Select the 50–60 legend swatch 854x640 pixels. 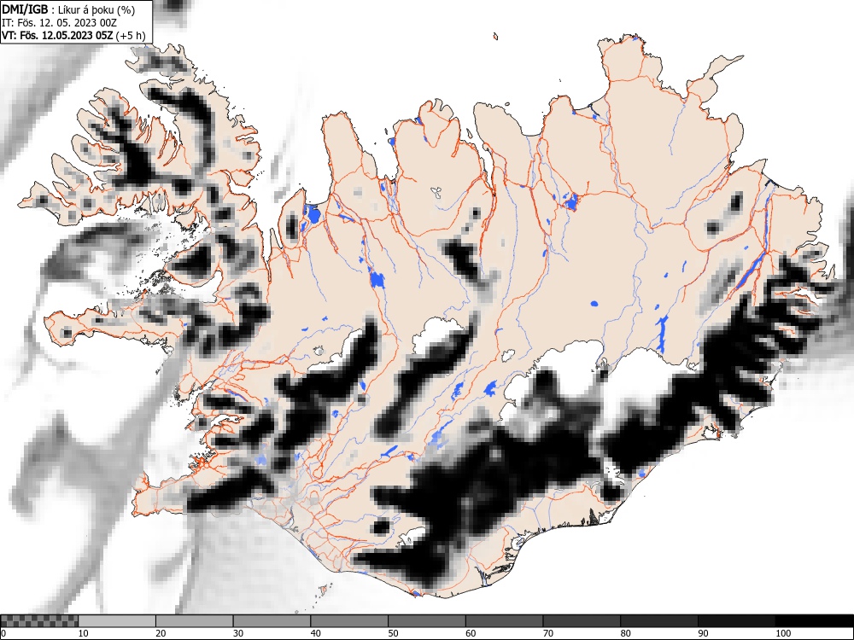click(426, 621)
